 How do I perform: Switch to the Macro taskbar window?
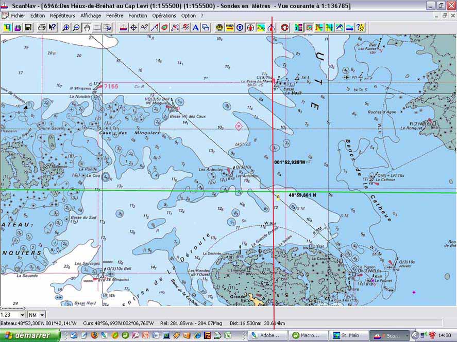click(x=308, y=335)
